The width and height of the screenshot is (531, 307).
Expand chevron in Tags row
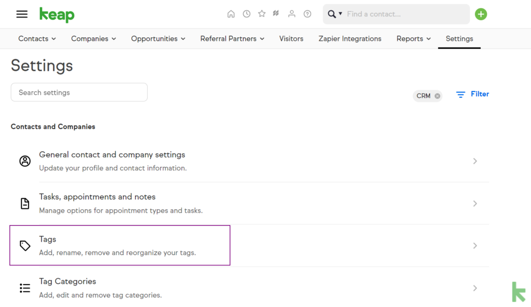(475, 245)
